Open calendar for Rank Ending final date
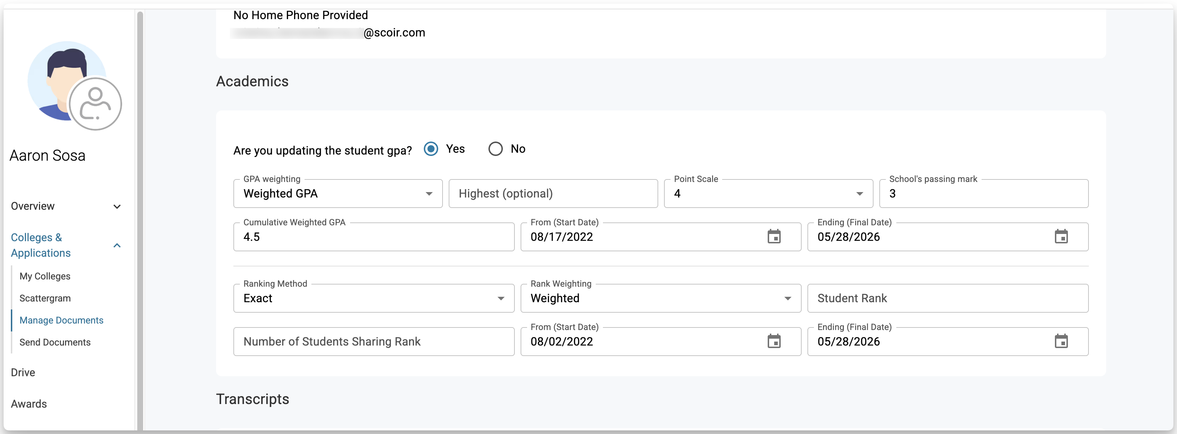 coord(1060,341)
